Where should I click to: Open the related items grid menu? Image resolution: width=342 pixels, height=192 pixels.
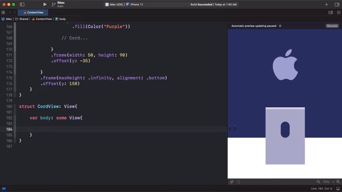point(3,13)
